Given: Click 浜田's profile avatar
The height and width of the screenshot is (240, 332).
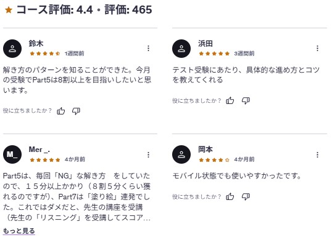Looking at the screenshot, I should click(x=181, y=49).
